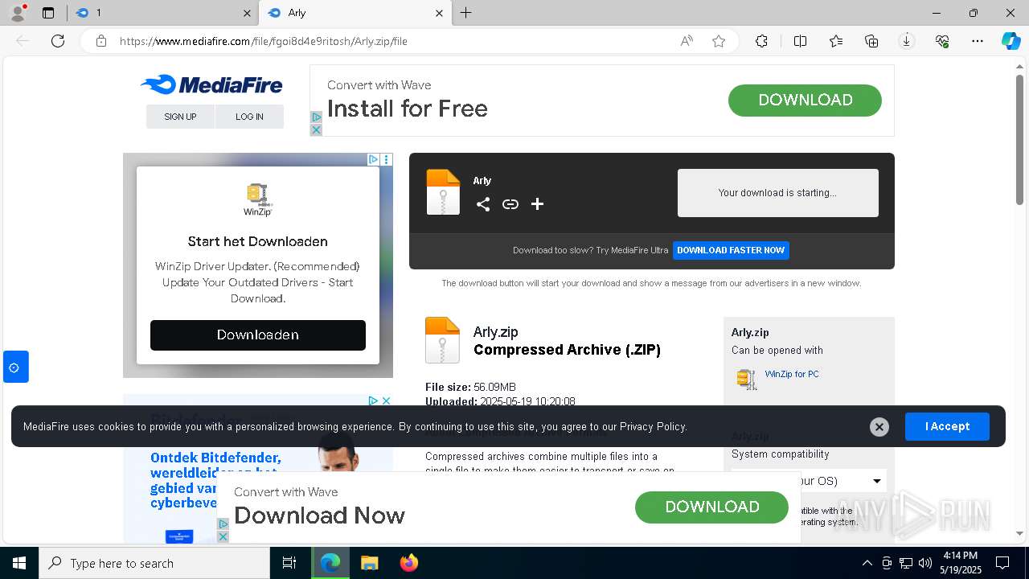The image size is (1029, 579).
Task: Open Read Aloud from address bar
Action: coord(687,41)
